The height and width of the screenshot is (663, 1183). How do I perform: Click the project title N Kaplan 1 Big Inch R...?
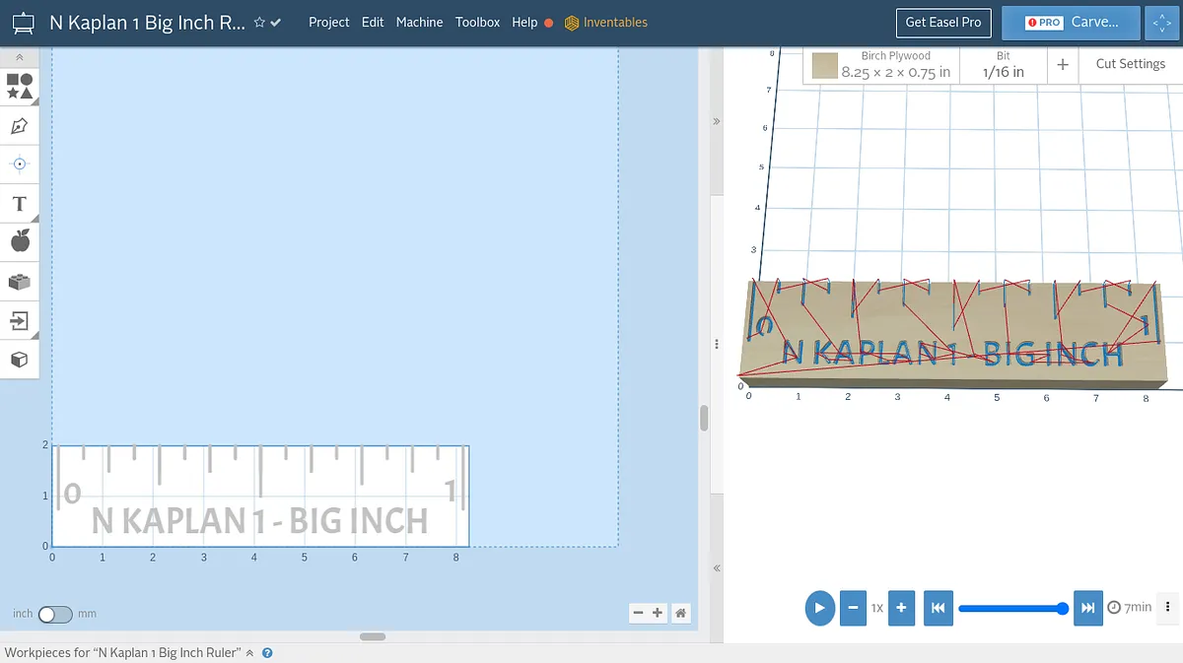coord(148,23)
